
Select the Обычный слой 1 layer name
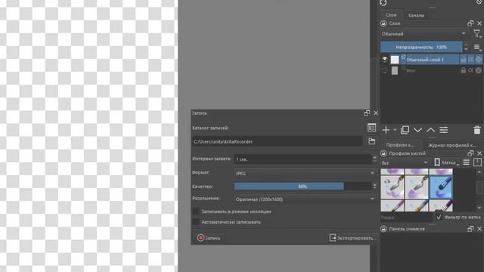[x=425, y=60]
